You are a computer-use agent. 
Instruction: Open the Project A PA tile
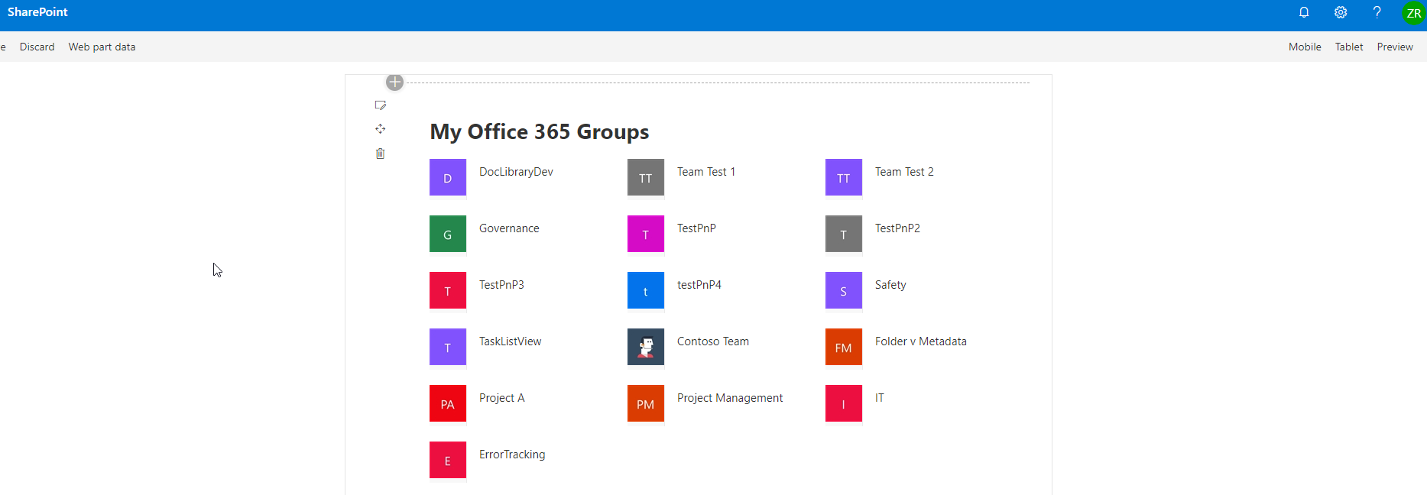448,403
